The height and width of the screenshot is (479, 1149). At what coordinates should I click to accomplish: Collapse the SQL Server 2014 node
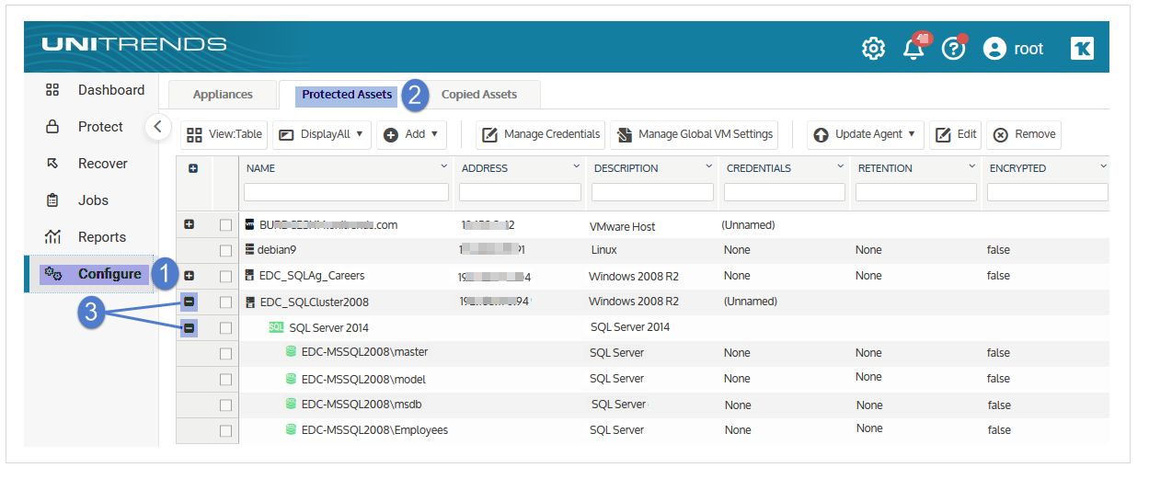[x=189, y=327]
